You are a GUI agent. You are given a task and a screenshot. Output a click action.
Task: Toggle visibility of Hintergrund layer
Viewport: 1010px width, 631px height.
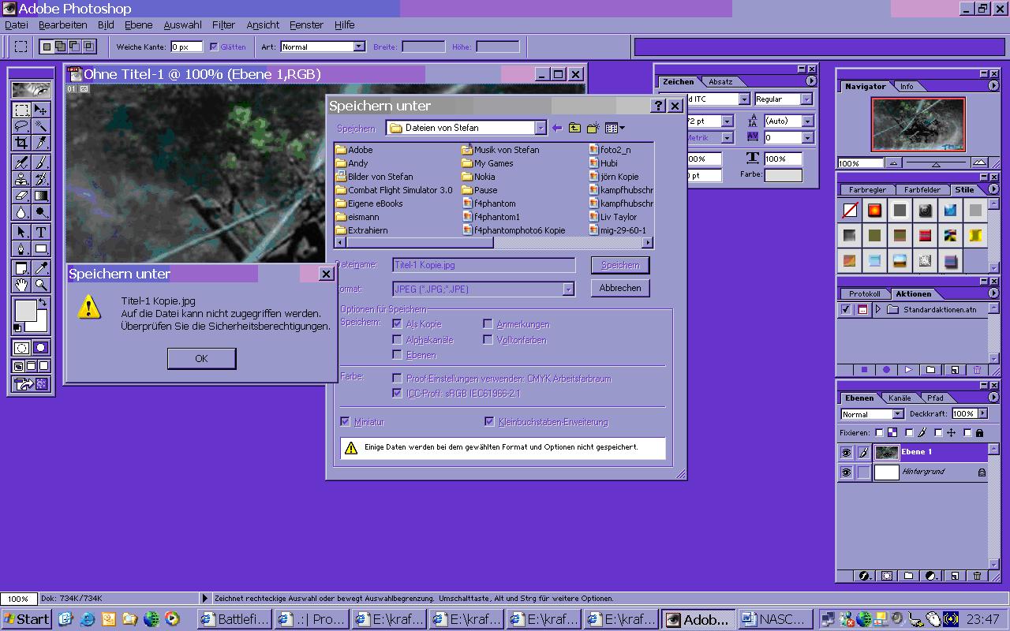(846, 472)
